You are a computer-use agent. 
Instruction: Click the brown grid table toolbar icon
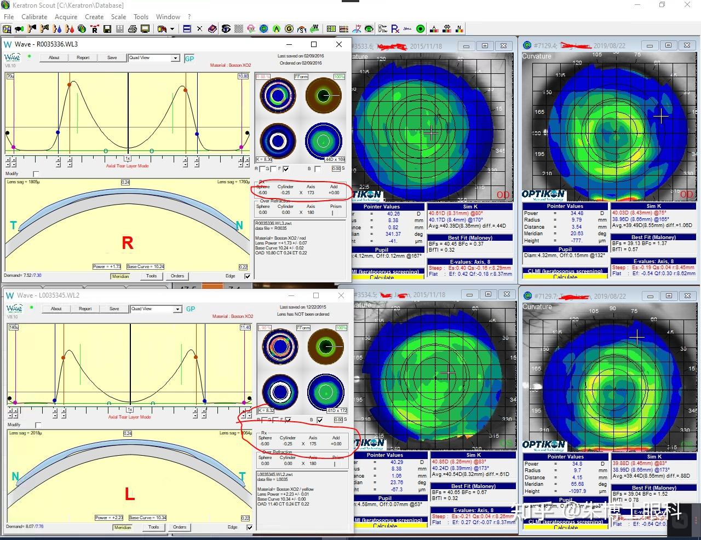344,29
